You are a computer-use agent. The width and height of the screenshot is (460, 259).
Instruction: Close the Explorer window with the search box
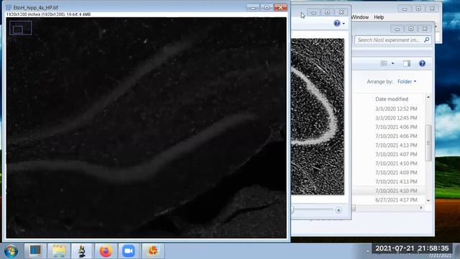pos(425,29)
